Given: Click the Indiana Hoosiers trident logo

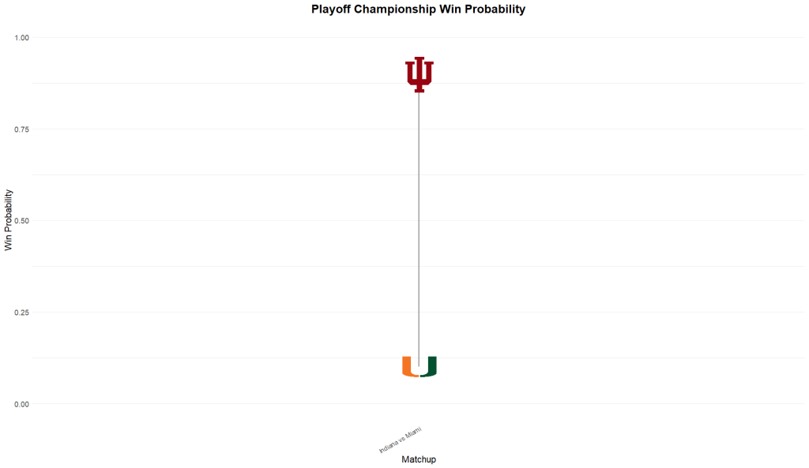Looking at the screenshot, I should 419,75.
